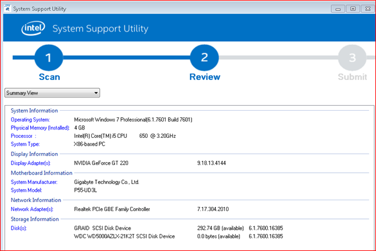Click the Storage Information section heading
Image resolution: width=376 pixels, height=251 pixels.
pos(35,219)
